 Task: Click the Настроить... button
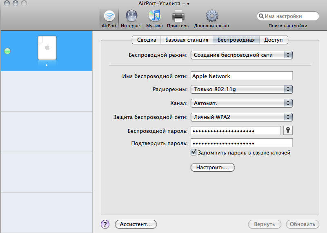[x=213, y=168]
